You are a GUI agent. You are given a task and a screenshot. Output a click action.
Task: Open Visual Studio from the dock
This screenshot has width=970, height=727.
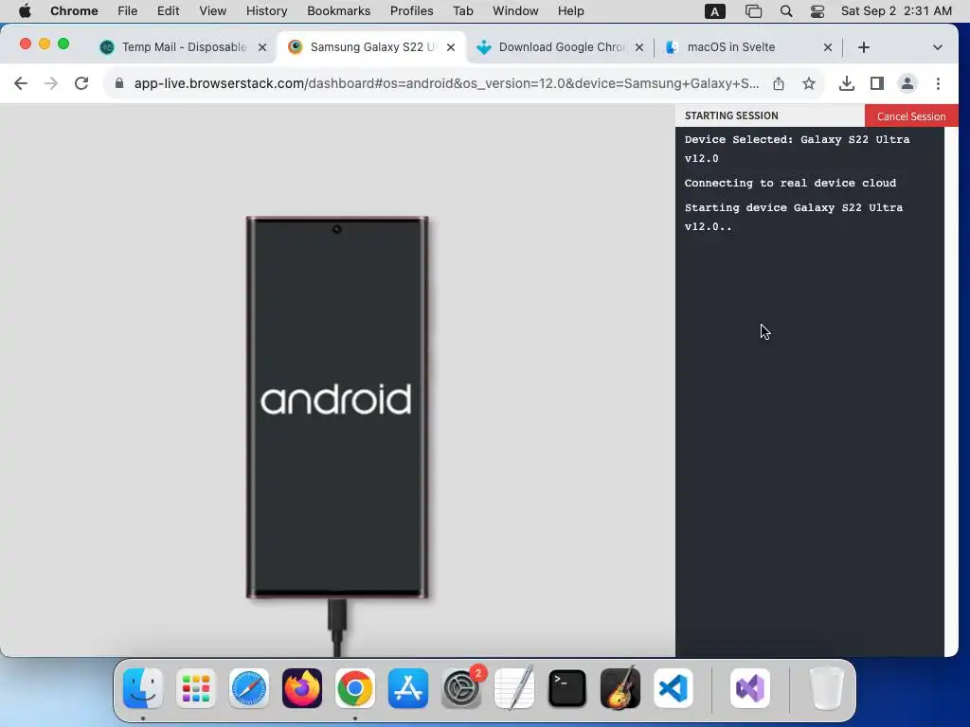750,688
